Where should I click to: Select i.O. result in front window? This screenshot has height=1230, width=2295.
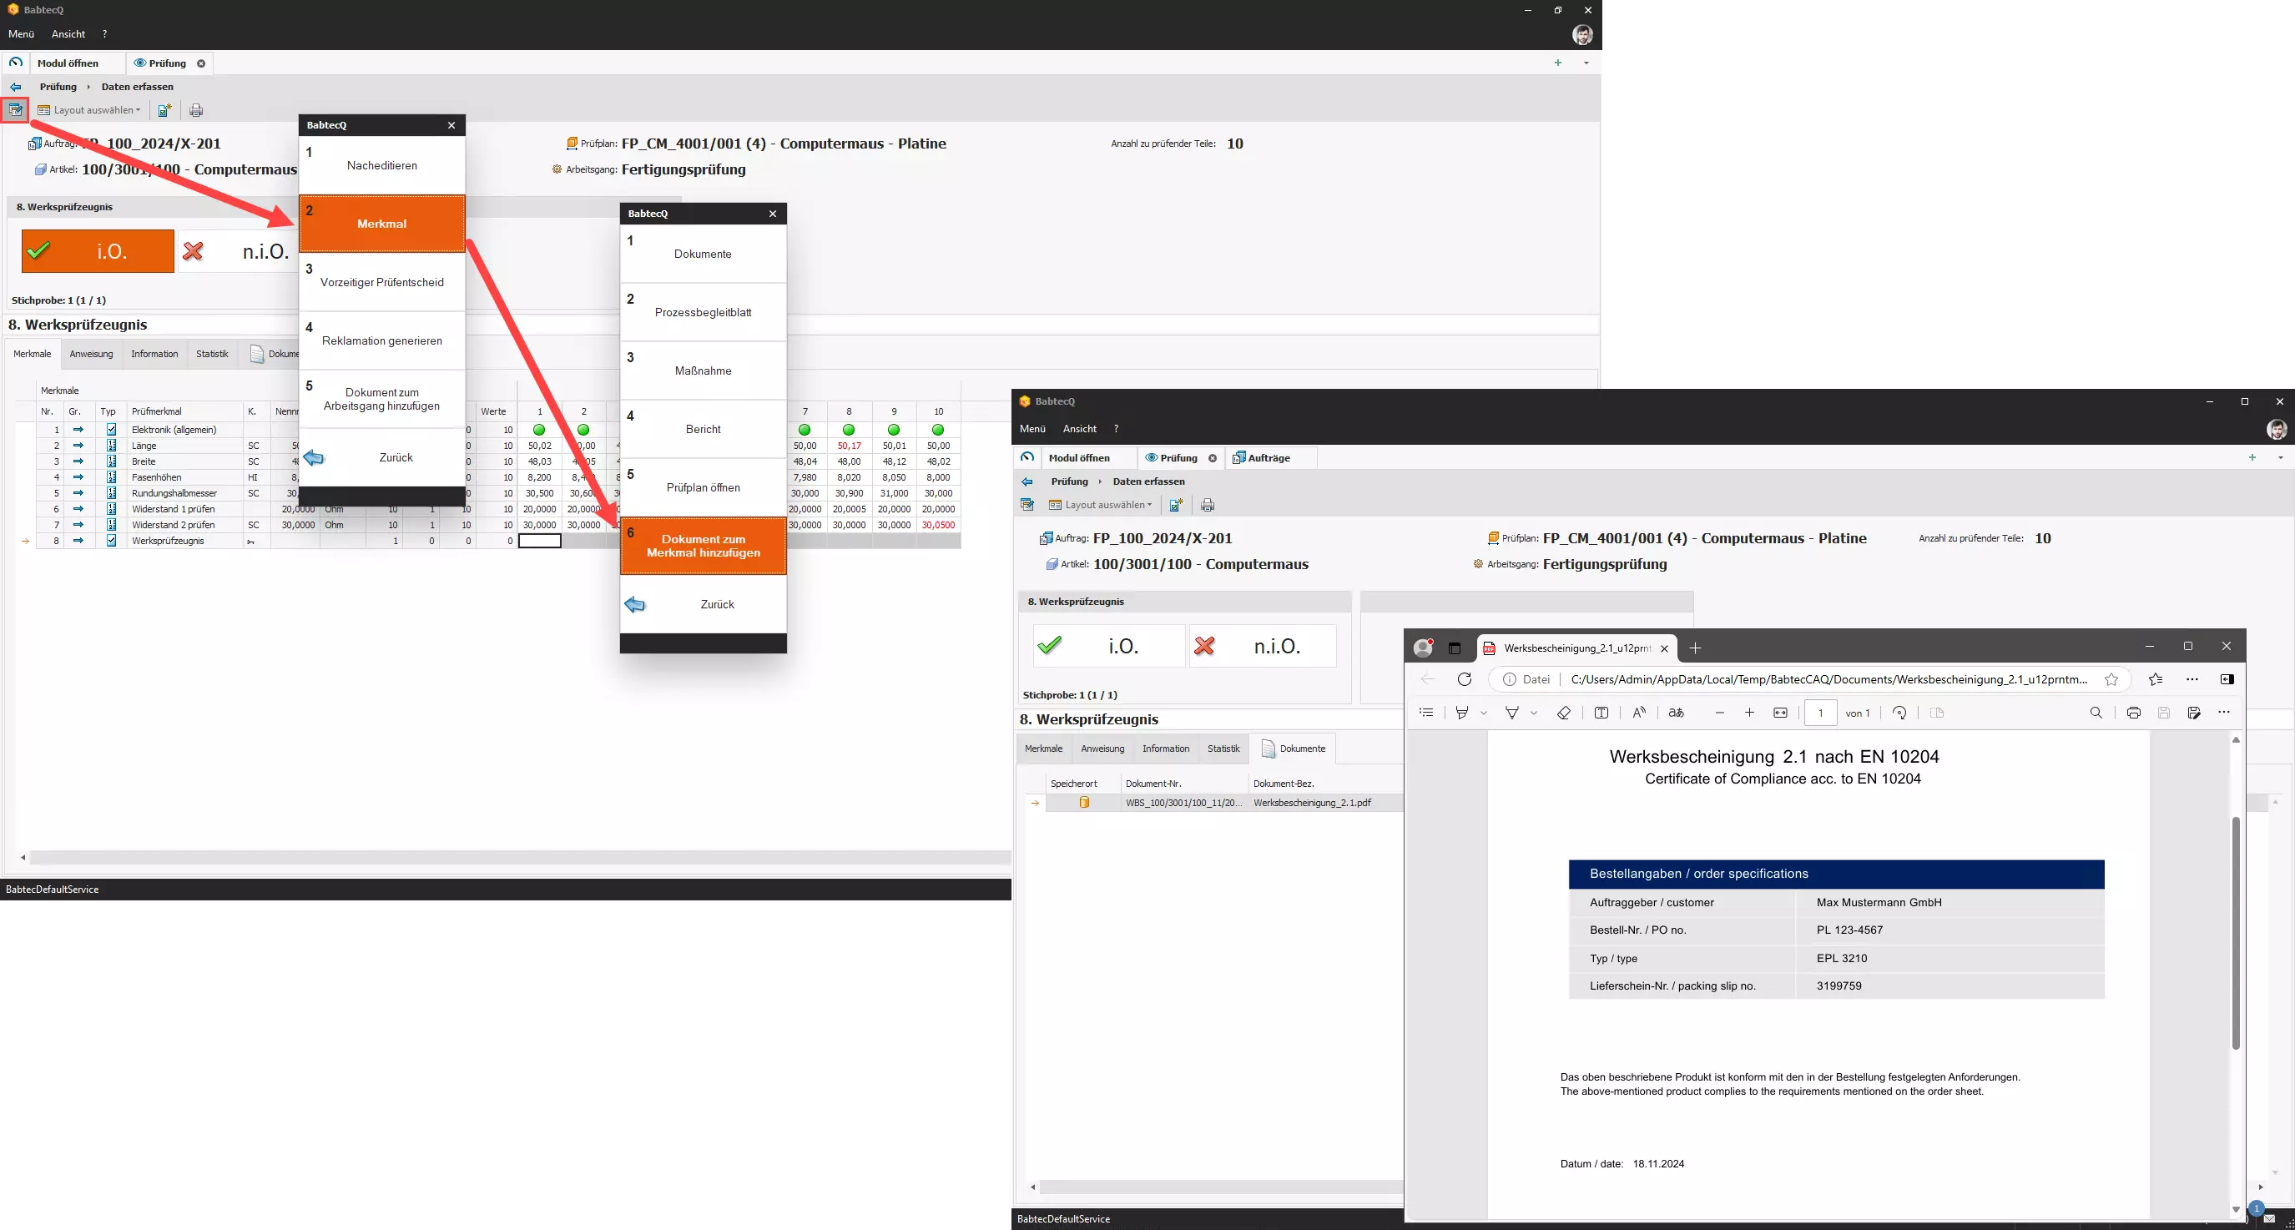[1109, 646]
